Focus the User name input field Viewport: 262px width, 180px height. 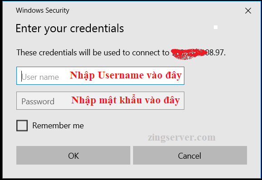pyautogui.click(x=100, y=76)
